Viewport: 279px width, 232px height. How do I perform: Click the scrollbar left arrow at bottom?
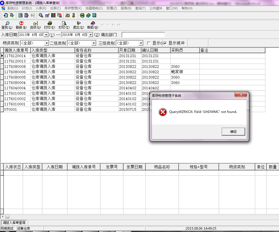click(2, 217)
